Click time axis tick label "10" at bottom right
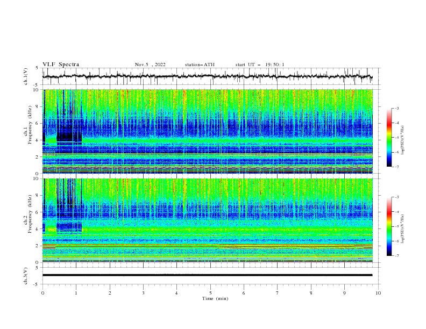Viewport: 426px width, 329px height. (x=378, y=293)
